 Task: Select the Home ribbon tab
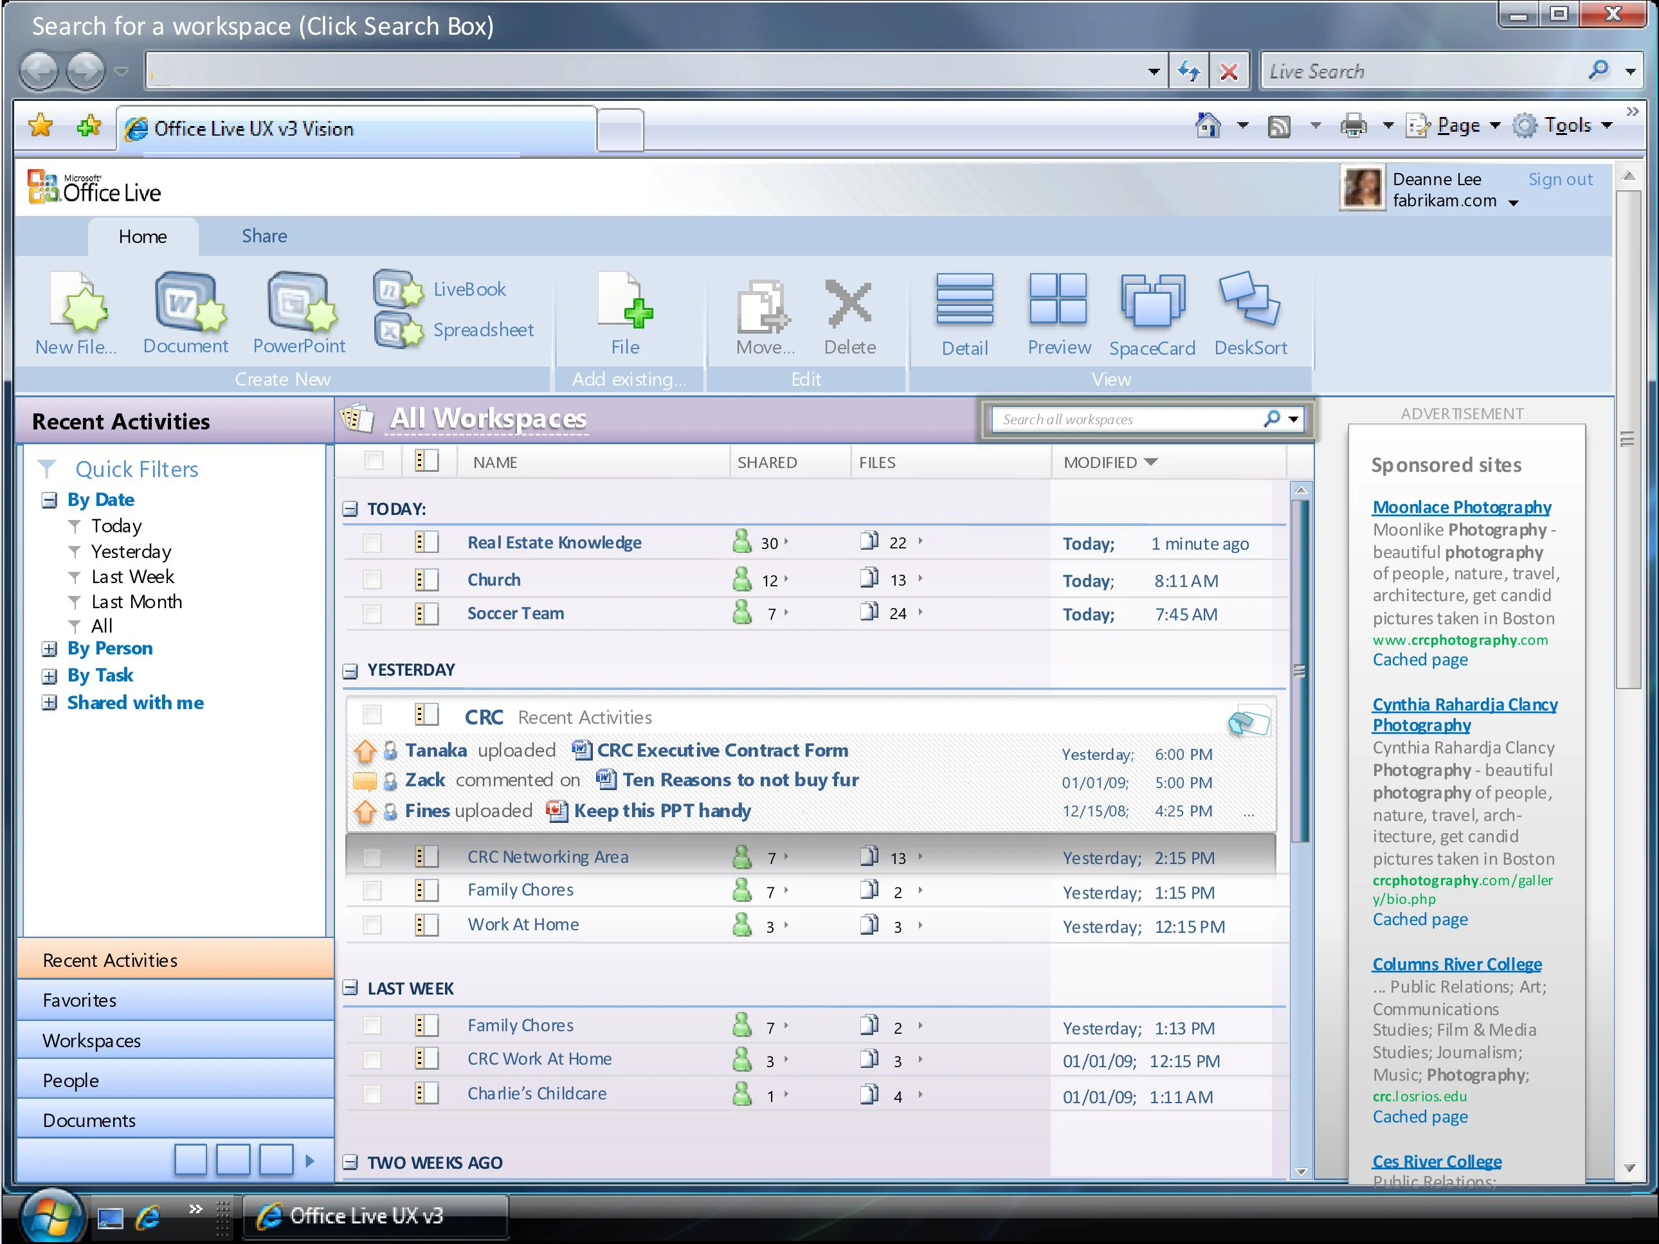click(143, 237)
